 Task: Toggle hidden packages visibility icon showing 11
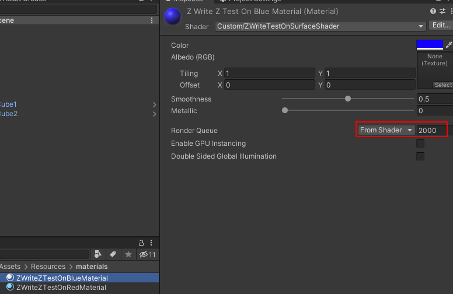coord(147,254)
